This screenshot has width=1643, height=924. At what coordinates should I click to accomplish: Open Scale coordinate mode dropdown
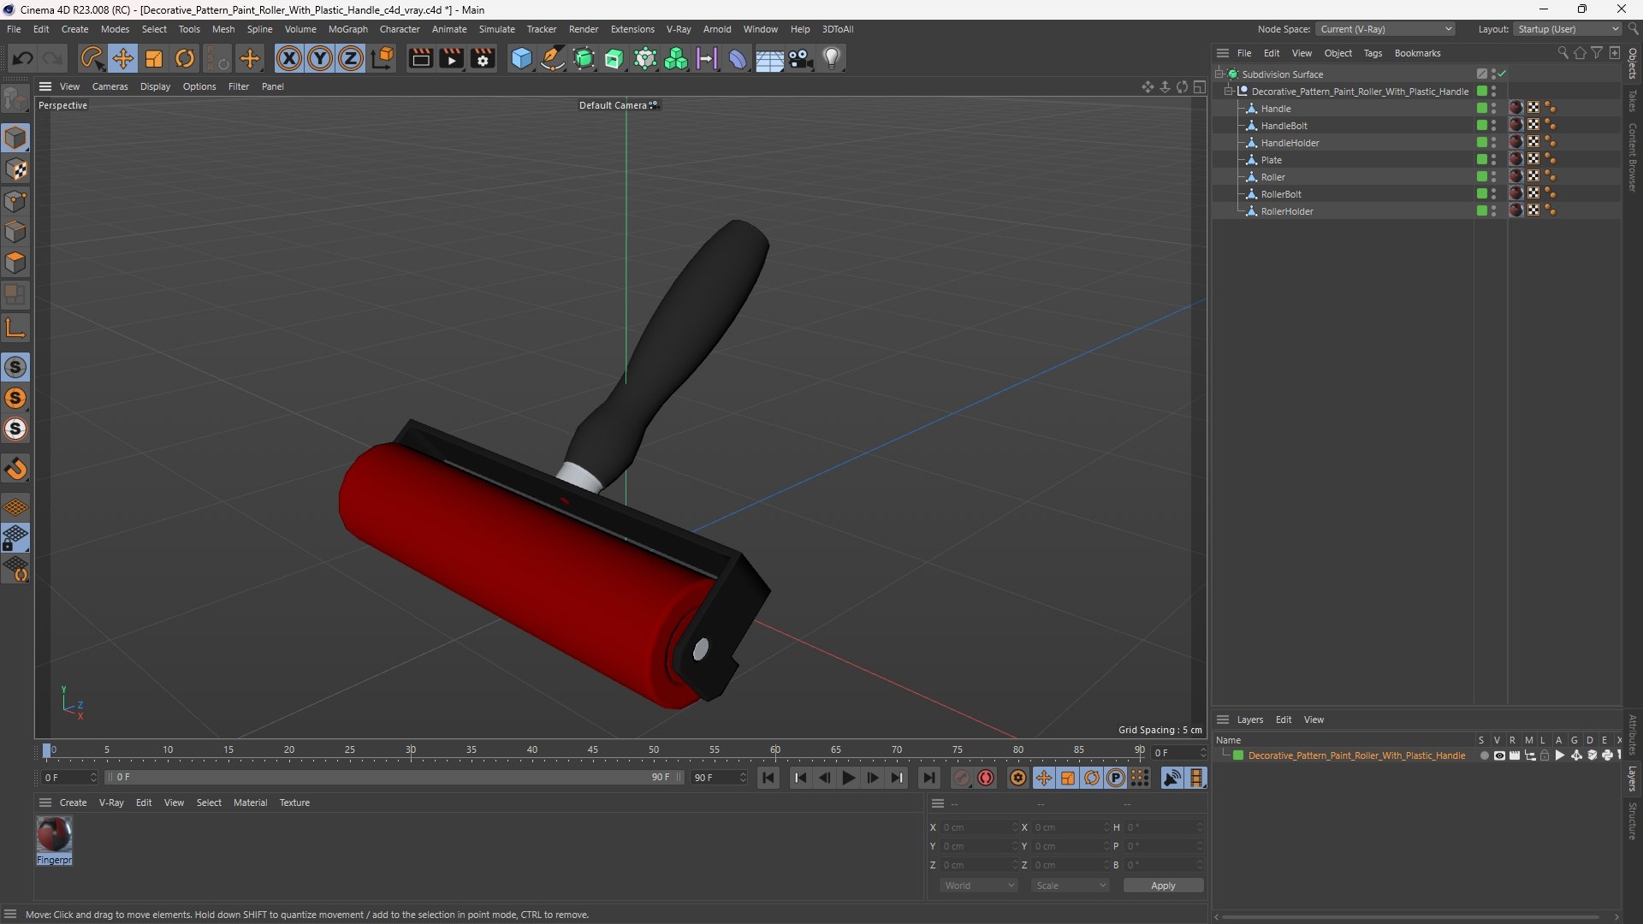1071,885
